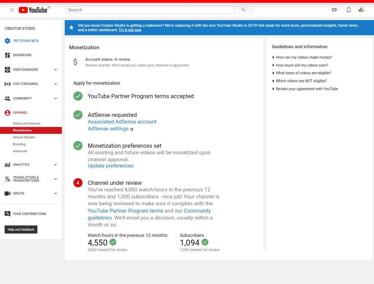Click the Channel person icon
374x284 pixels.
point(7,113)
